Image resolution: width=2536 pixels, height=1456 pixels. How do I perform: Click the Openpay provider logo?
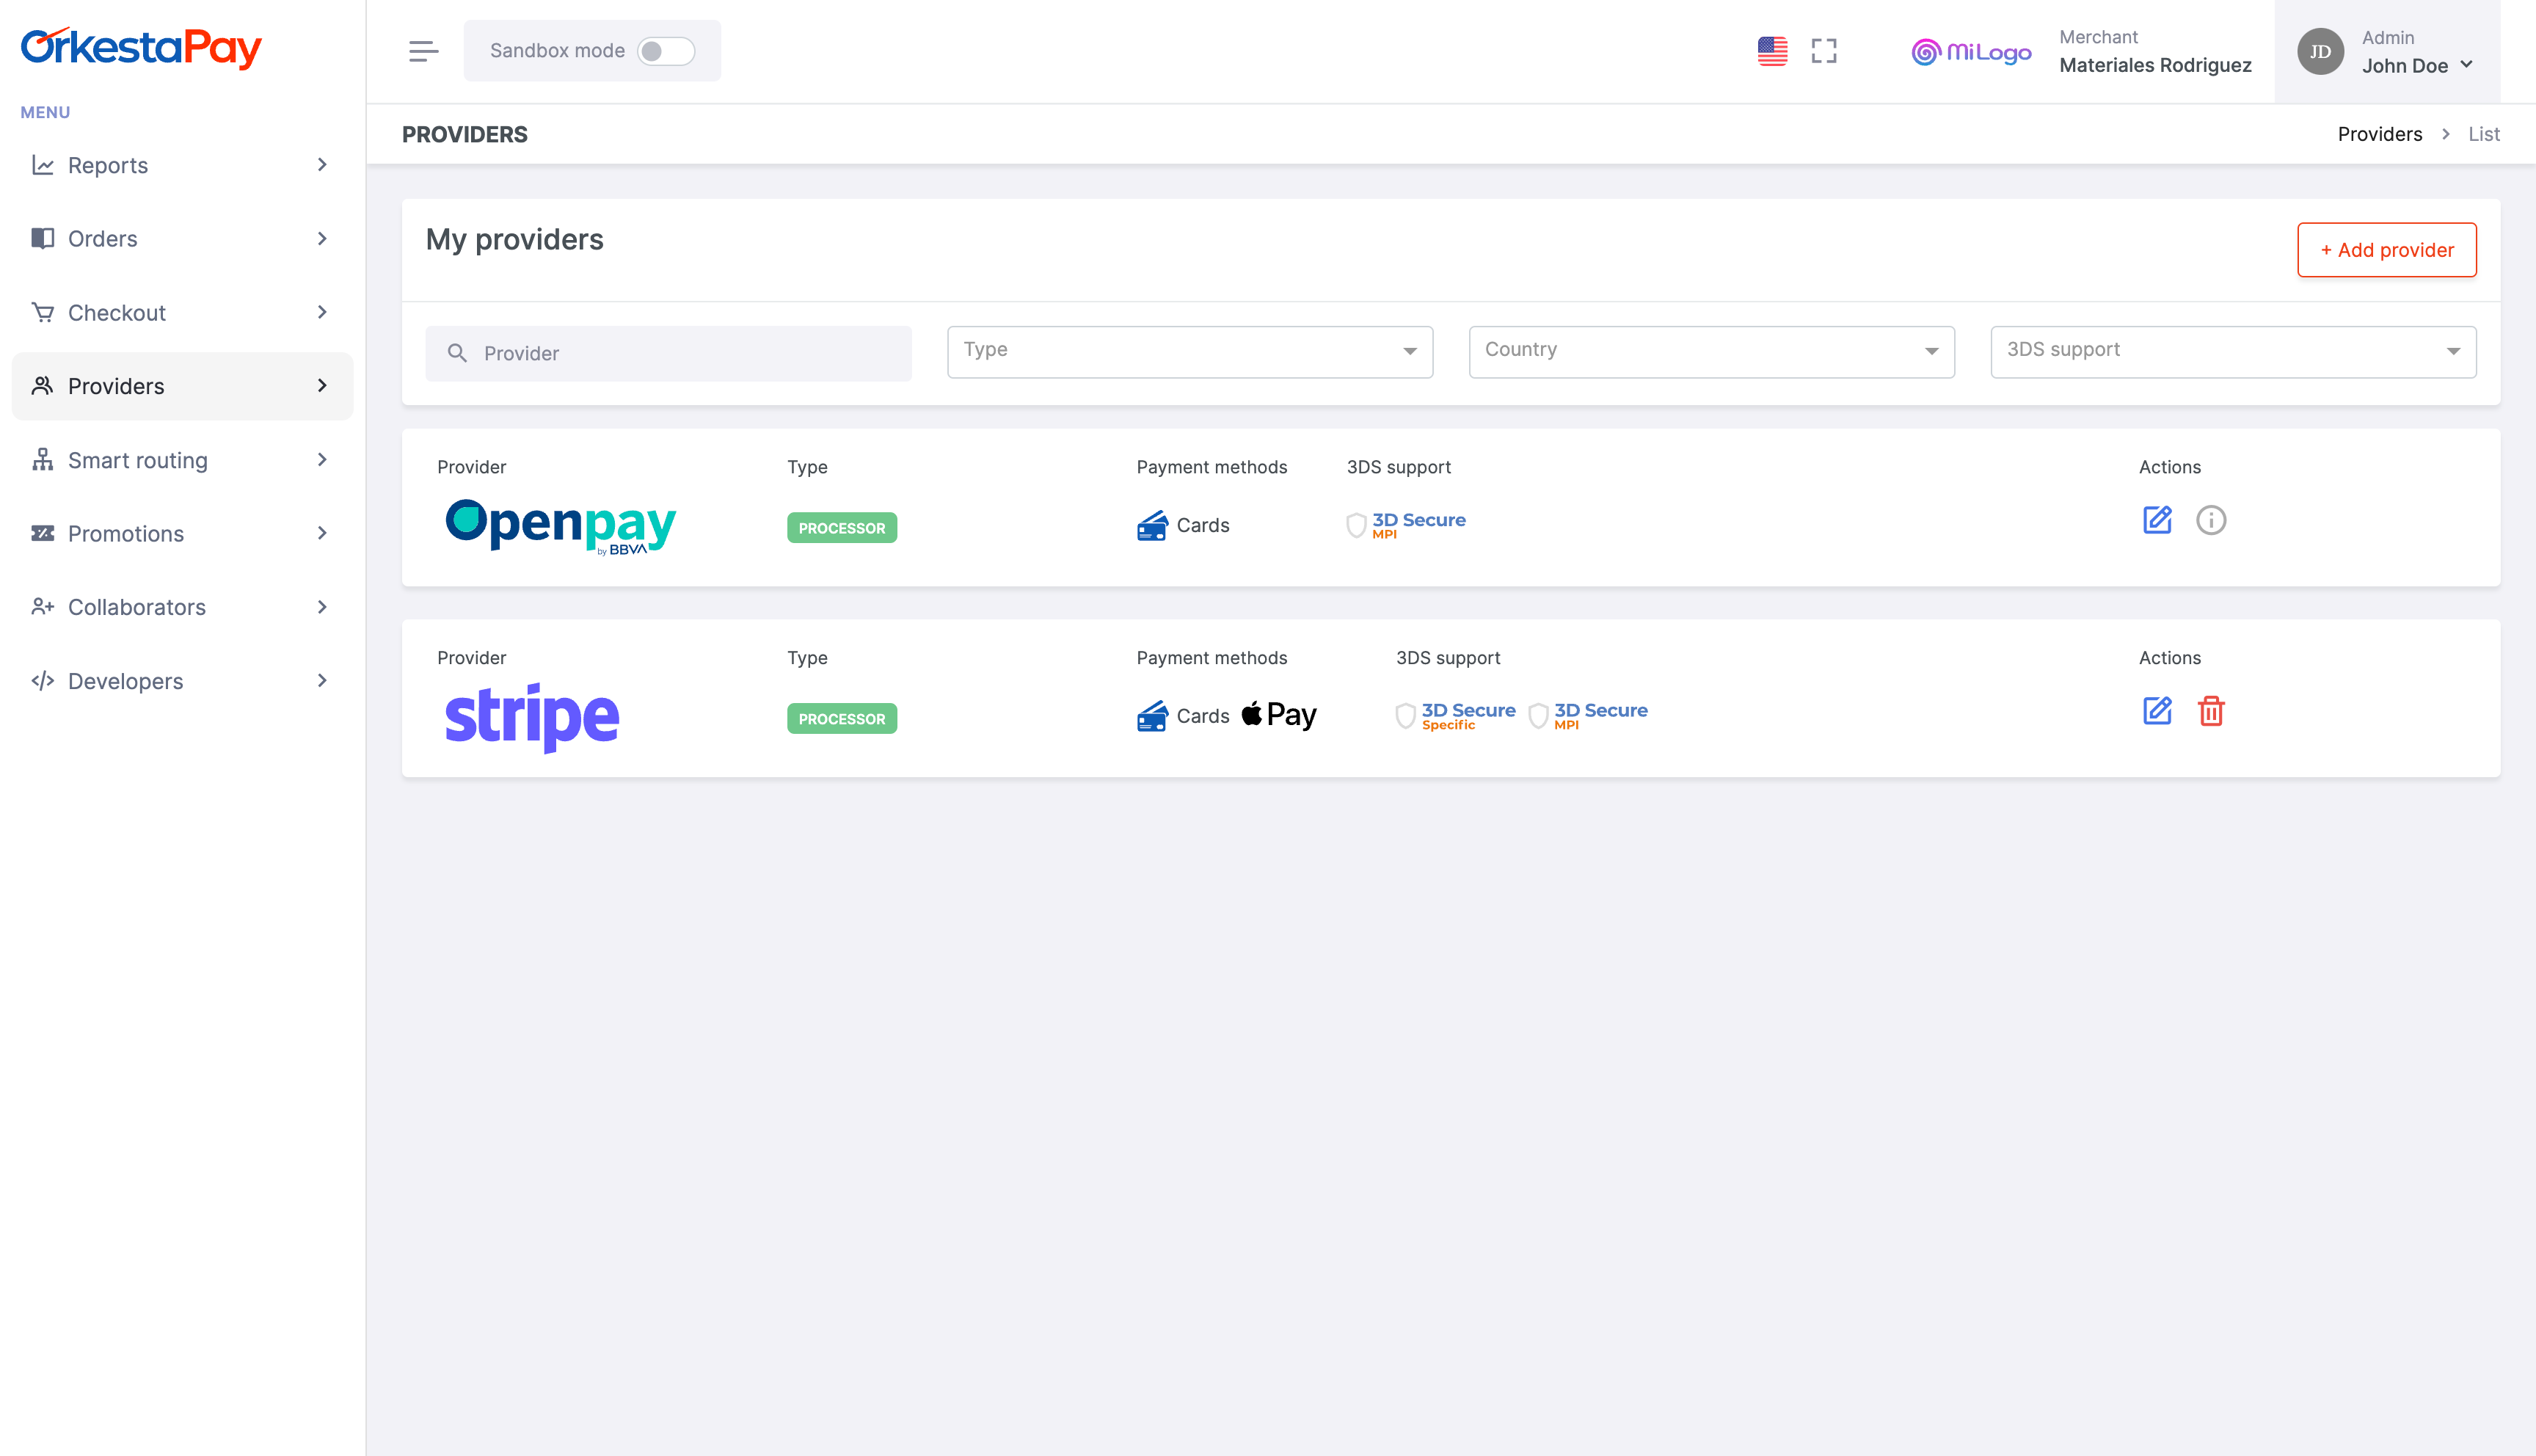560,526
